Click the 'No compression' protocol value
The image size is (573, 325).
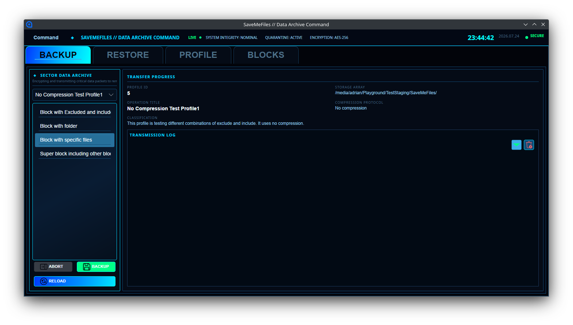coord(351,108)
